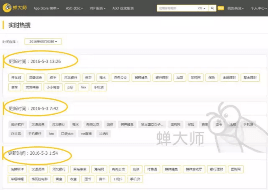The image size is (270, 191).
Task: Click the 蝉大师 logo in the header
Action: [x=15, y=8]
